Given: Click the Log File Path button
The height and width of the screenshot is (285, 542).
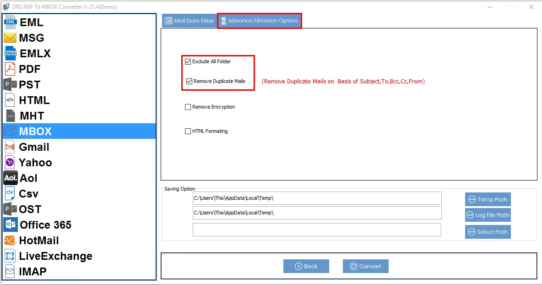Looking at the screenshot, I should (488, 215).
